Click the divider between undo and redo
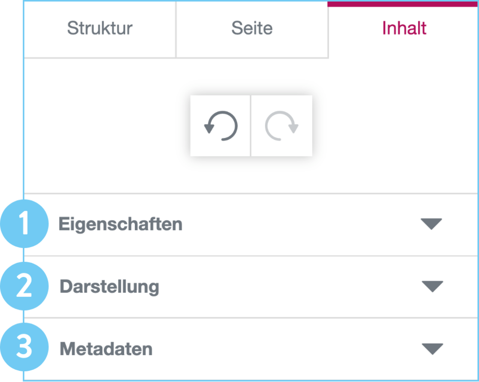This screenshot has height=382, width=479. (x=251, y=126)
